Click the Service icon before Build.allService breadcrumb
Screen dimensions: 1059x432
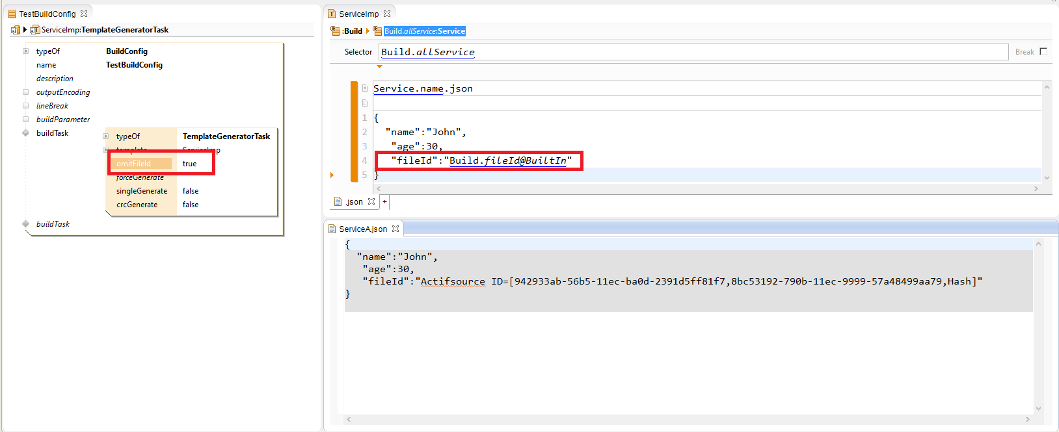(x=377, y=31)
